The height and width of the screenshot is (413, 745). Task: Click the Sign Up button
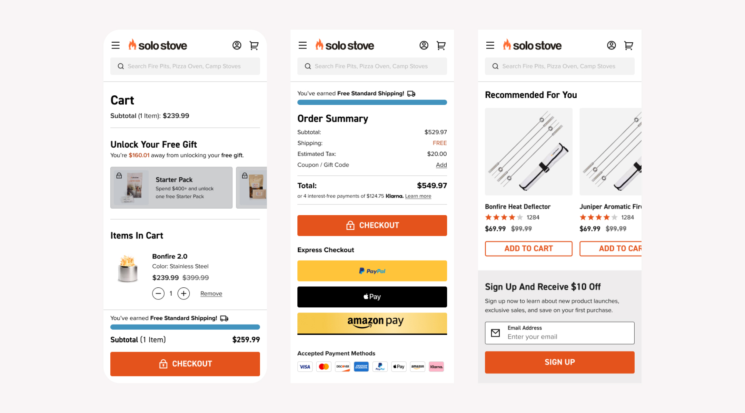(559, 362)
